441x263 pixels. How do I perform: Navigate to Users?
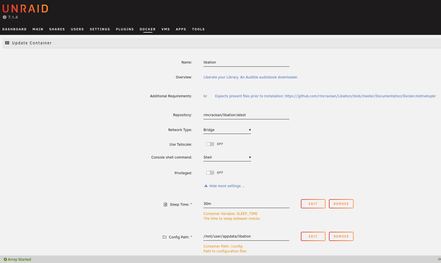coord(77,29)
